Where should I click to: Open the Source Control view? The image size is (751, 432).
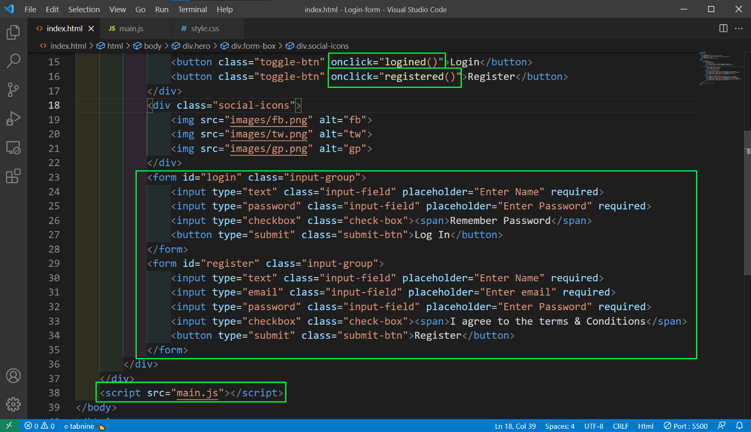tap(13, 90)
